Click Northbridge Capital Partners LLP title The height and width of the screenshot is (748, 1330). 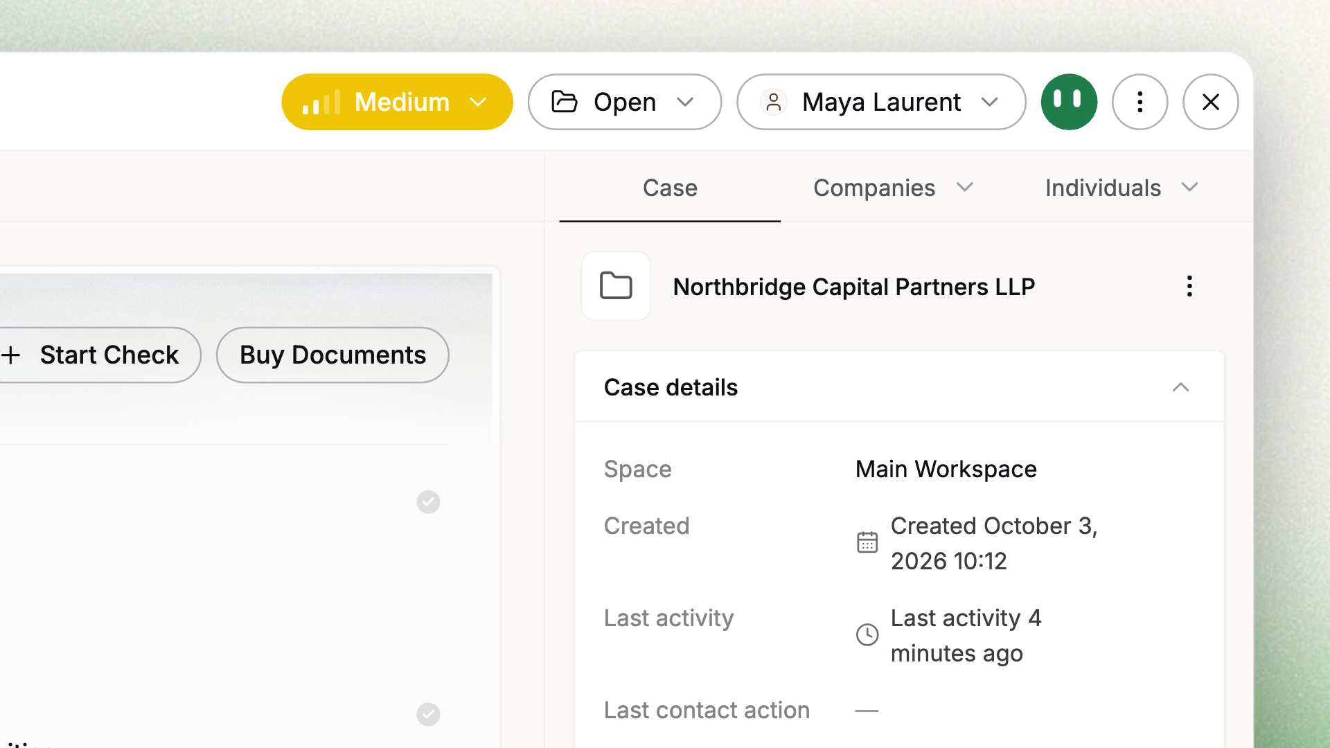pyautogui.click(x=854, y=286)
